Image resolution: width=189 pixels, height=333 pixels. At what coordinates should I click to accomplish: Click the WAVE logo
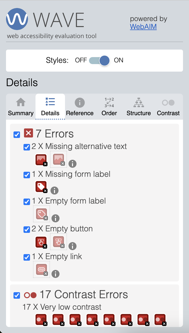17,19
